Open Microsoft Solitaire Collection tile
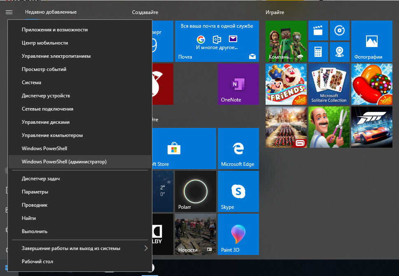 (x=329, y=84)
